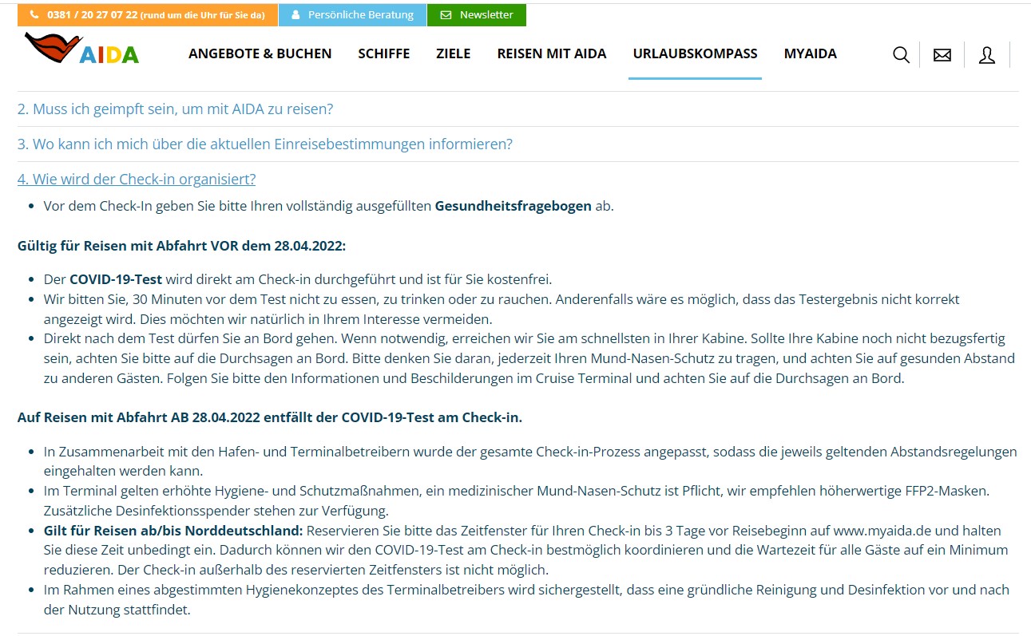Open the Schiffe menu

pos(383,53)
